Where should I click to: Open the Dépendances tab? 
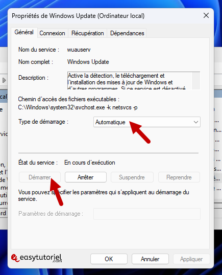[x=127, y=33]
